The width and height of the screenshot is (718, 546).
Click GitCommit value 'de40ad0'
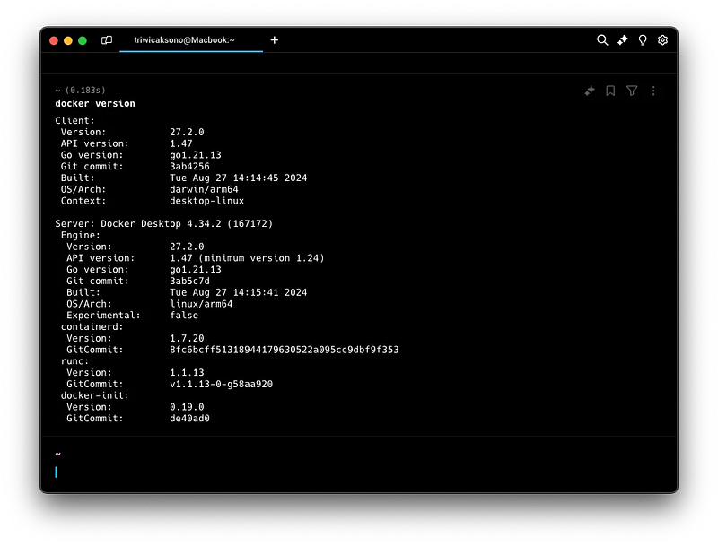(x=189, y=418)
